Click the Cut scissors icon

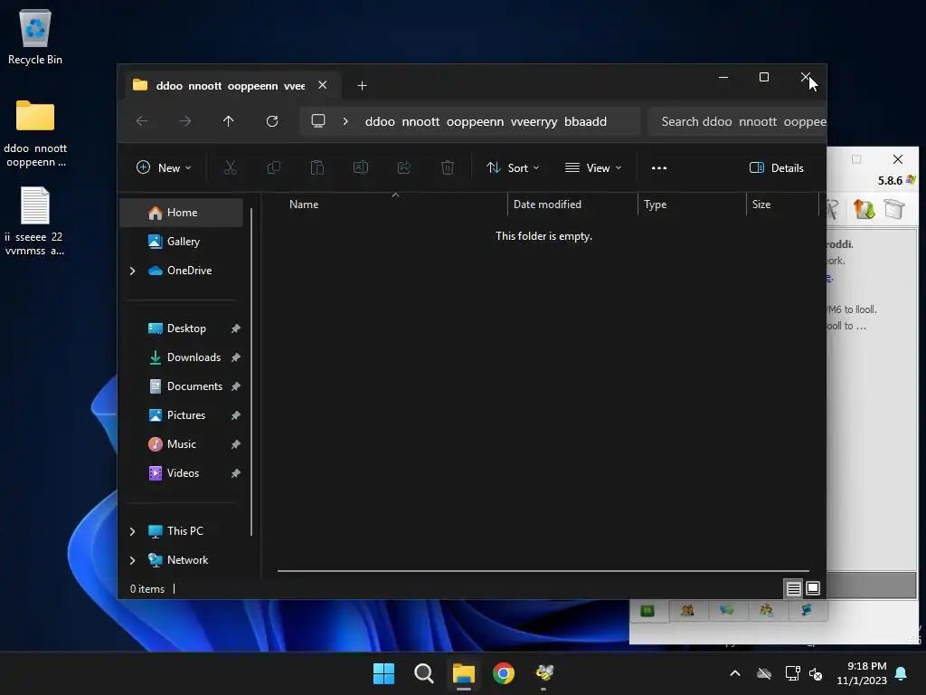(x=231, y=167)
